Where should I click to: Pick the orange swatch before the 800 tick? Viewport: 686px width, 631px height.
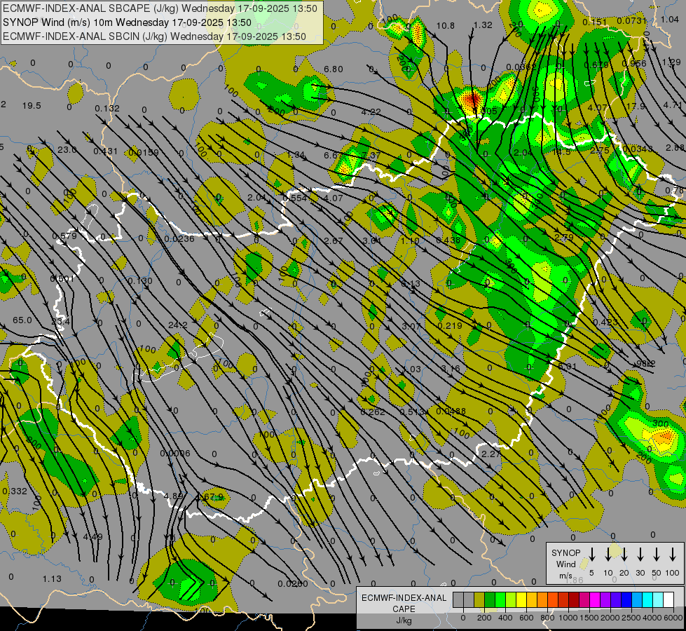click(542, 599)
